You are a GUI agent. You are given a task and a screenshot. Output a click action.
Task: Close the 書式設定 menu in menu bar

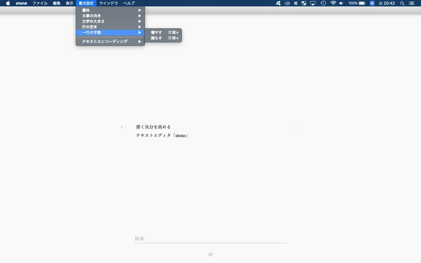pos(86,3)
